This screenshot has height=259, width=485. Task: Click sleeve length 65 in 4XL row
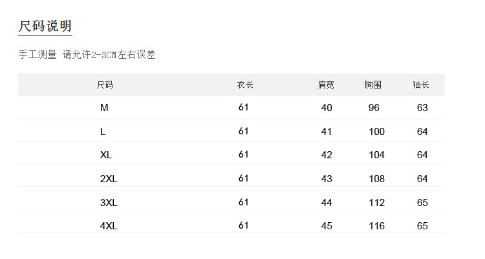(x=422, y=226)
